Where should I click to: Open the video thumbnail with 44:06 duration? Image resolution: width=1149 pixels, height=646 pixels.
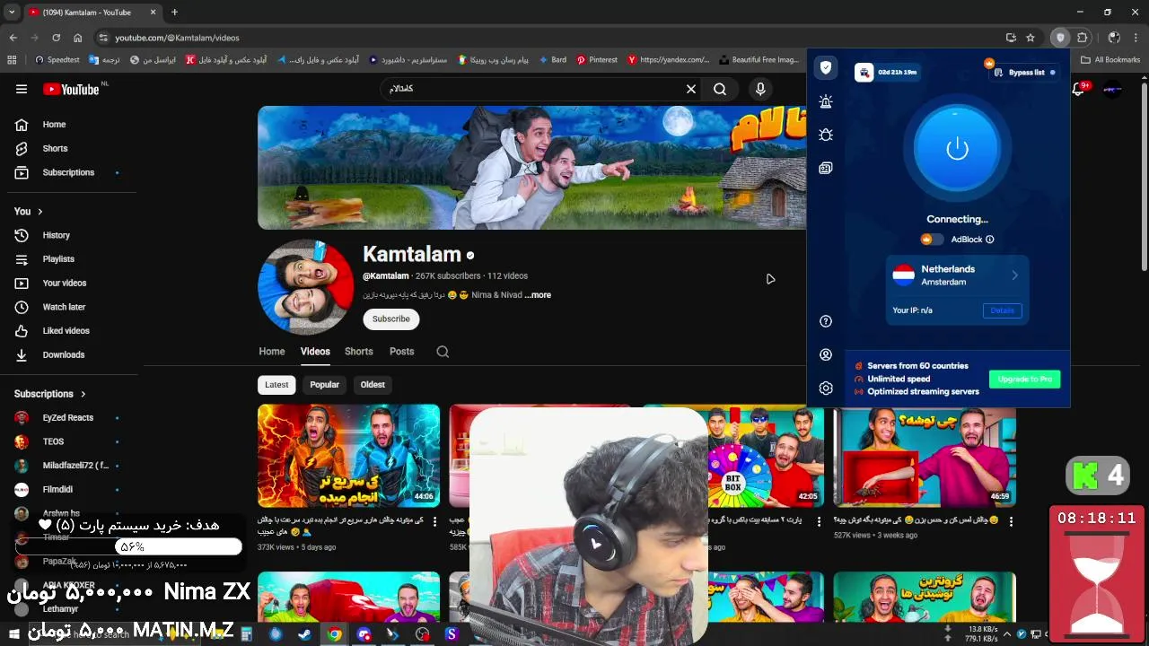[349, 456]
